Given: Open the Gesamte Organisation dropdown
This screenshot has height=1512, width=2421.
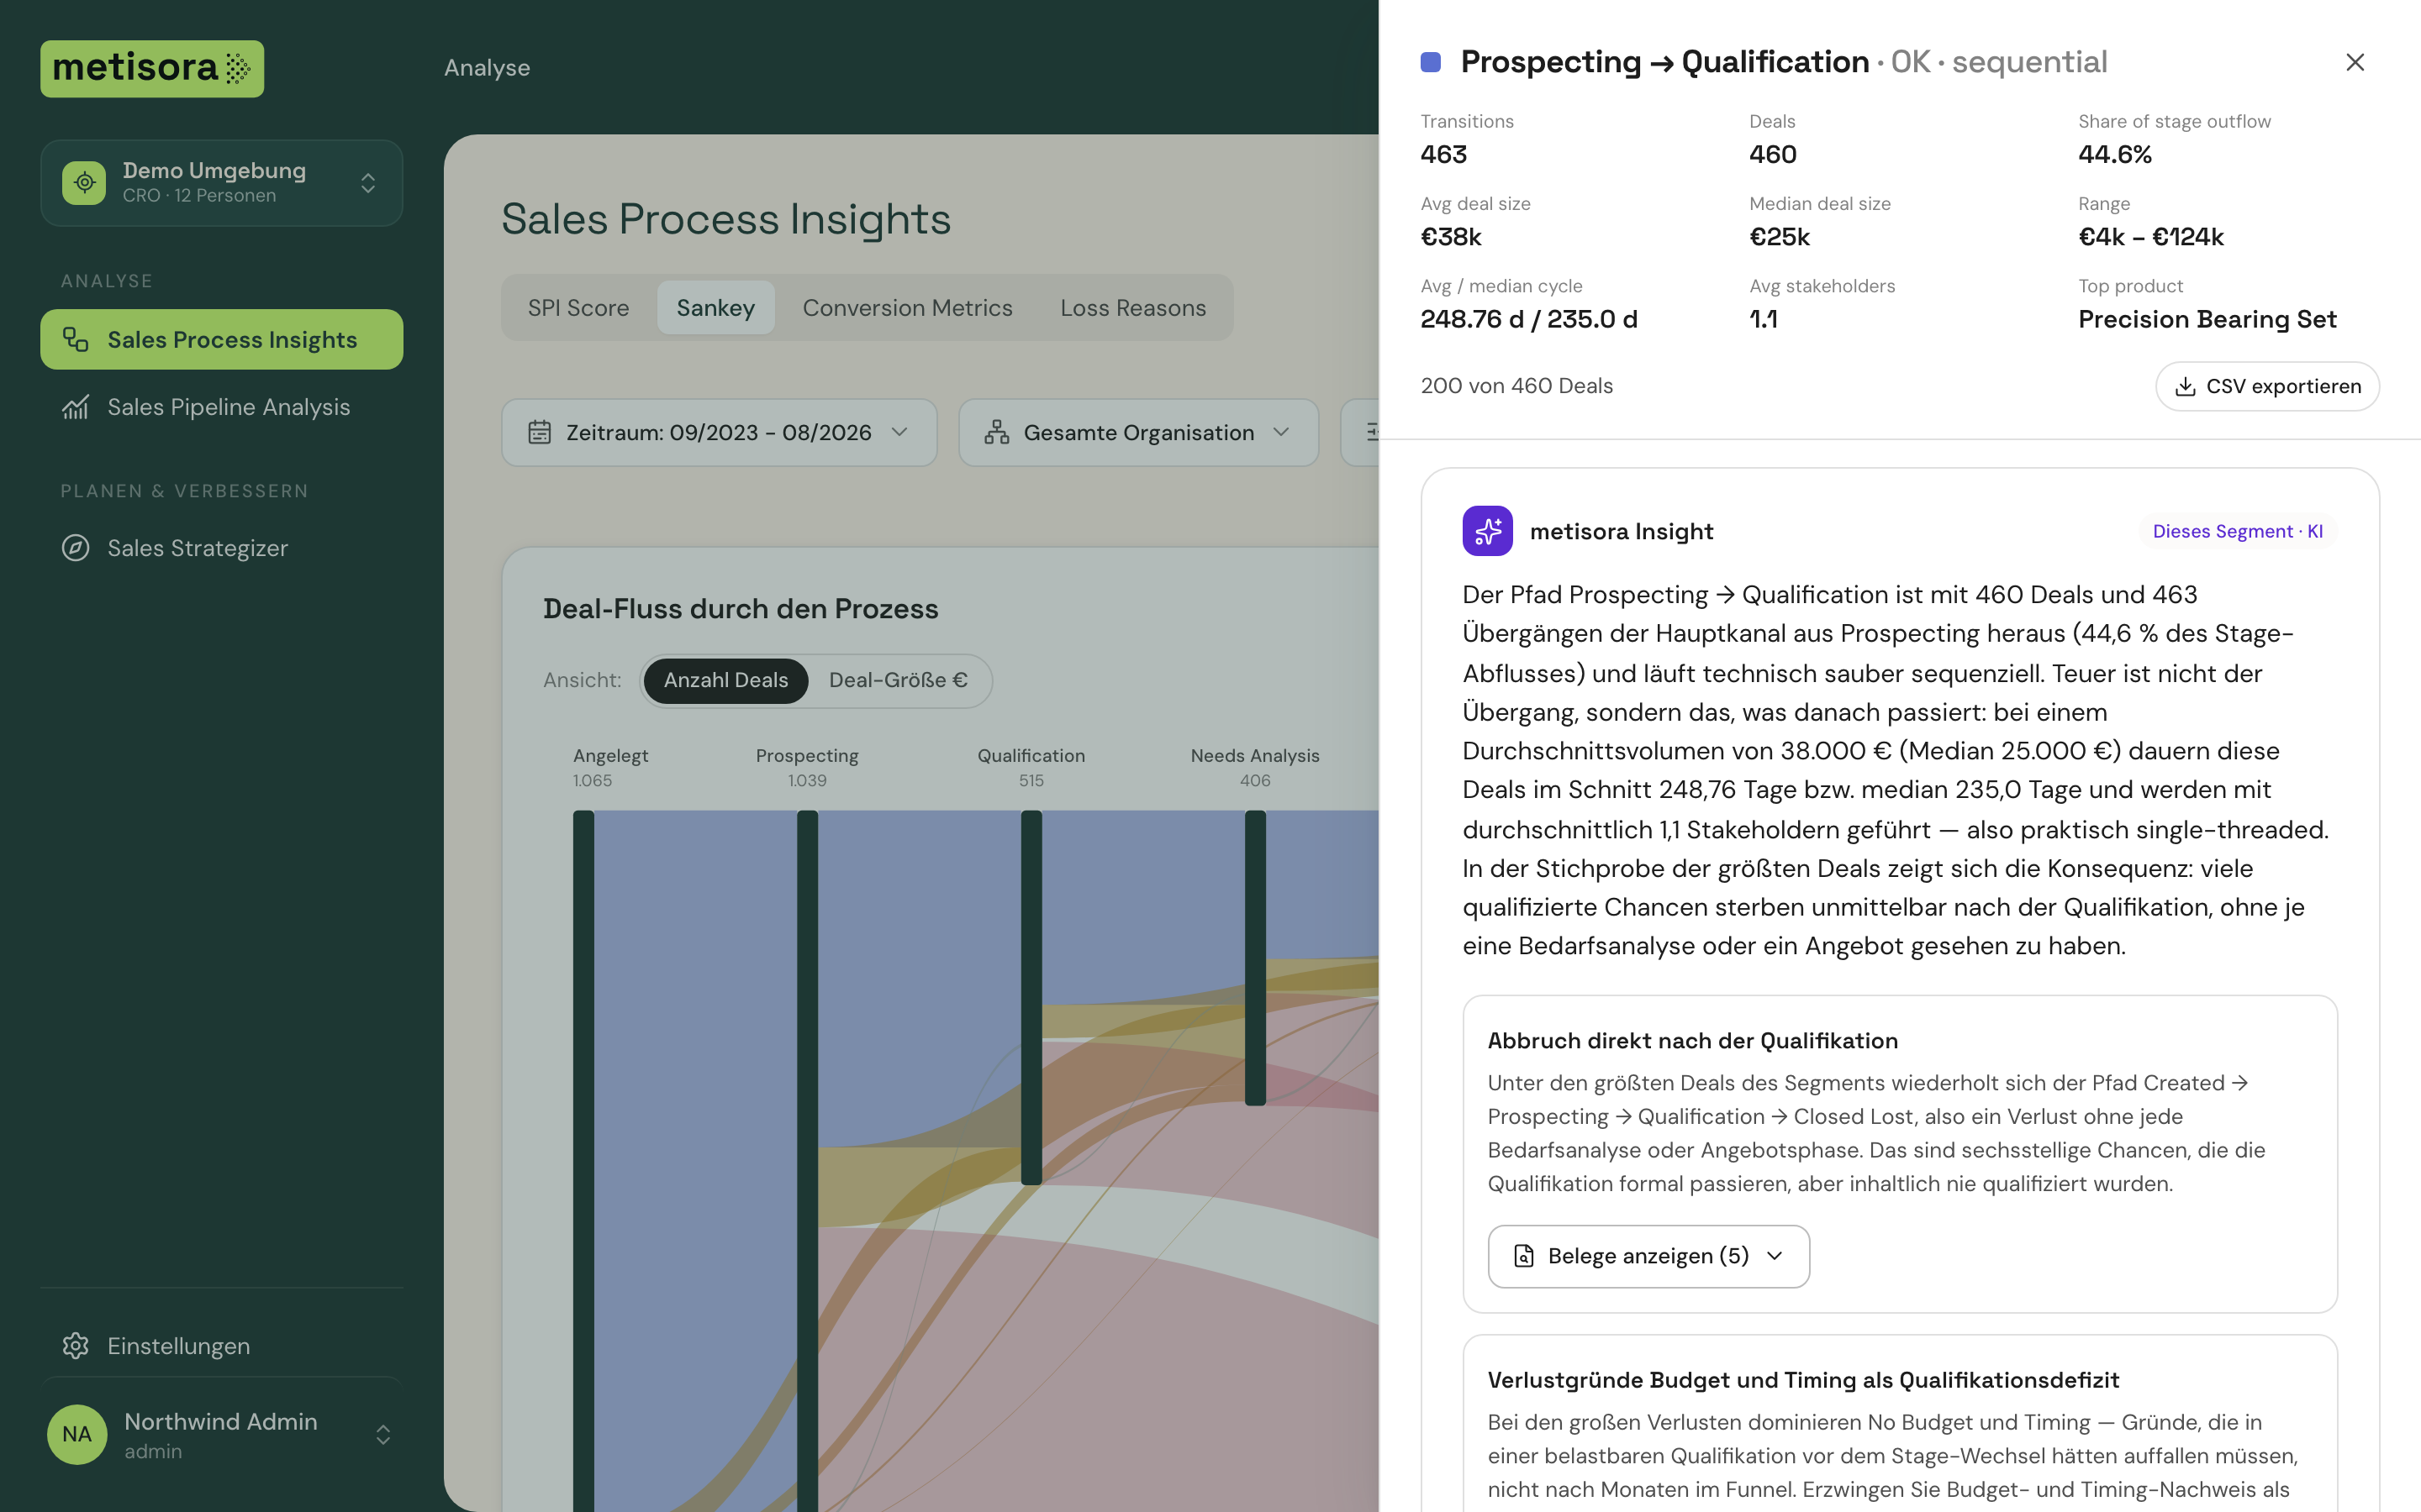Looking at the screenshot, I should coord(1138,432).
